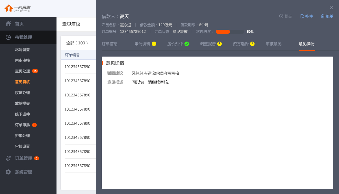Collapse the 待我处理 sidebar section

(x=23, y=37)
